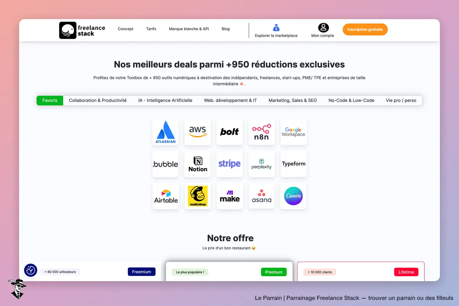The height and width of the screenshot is (306, 459).
Task: Switch to Web. développement & IT tab
Action: click(230, 101)
